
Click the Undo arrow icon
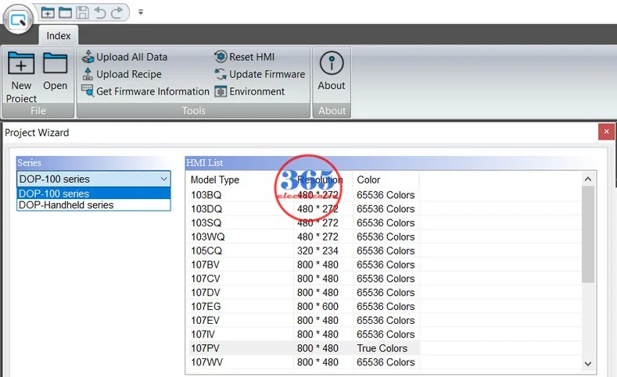[x=100, y=13]
